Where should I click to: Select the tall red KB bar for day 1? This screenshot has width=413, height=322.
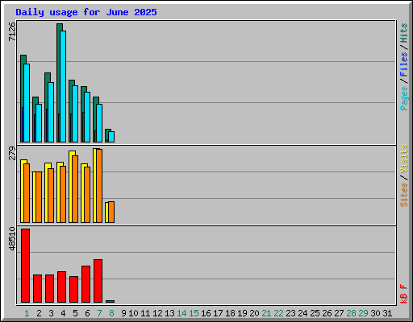click(x=25, y=266)
